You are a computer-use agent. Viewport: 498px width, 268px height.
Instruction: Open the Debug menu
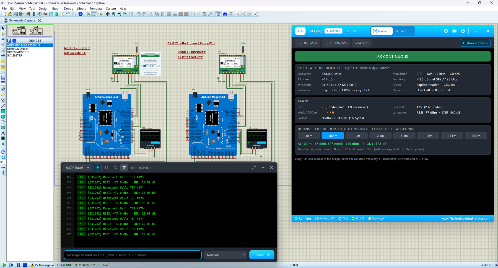(x=68, y=9)
